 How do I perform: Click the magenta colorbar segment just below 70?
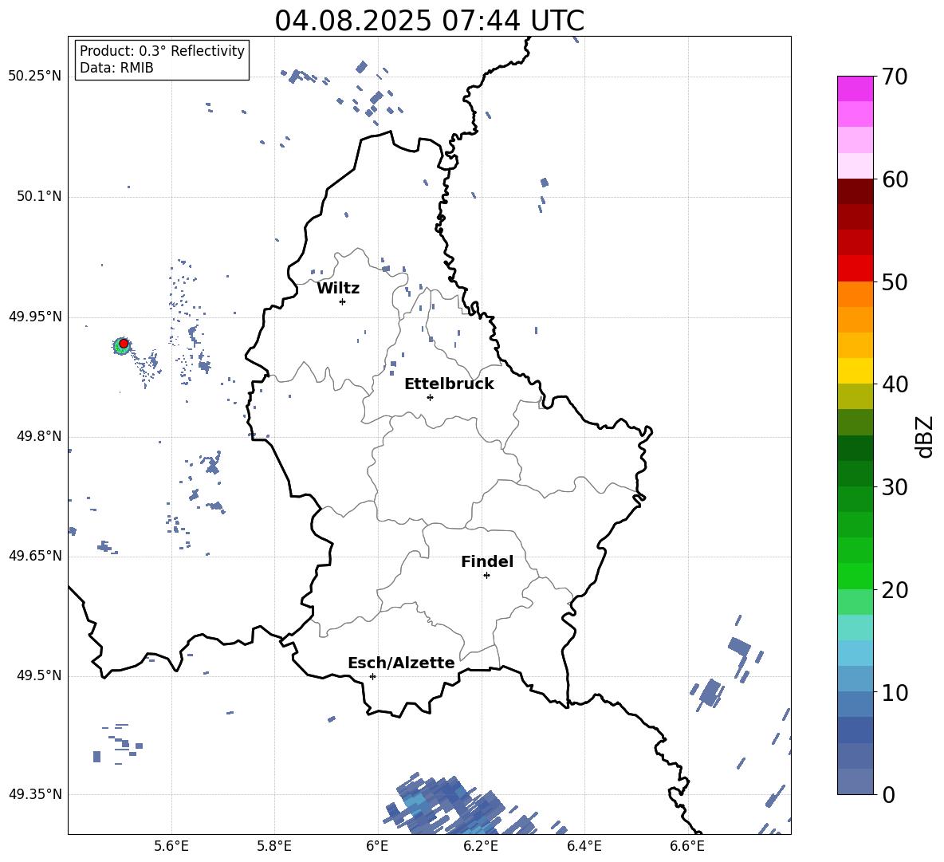click(855, 89)
